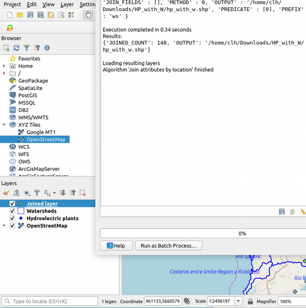Select the Pan Map hand tool
The image size is (306, 308).
pyautogui.click(x=88, y=15)
